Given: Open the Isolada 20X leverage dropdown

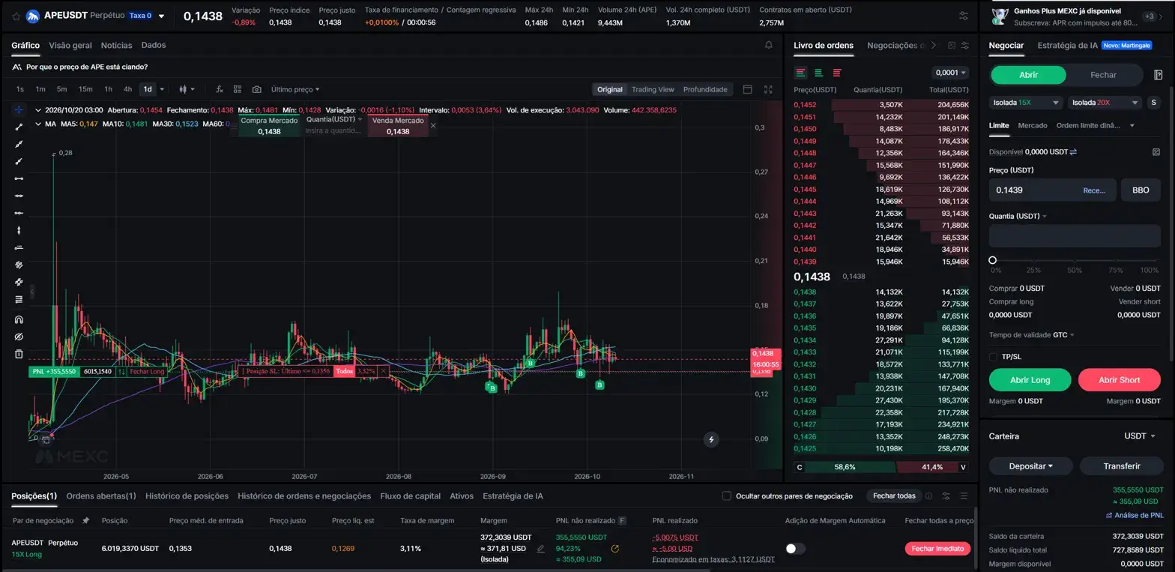Looking at the screenshot, I should [1105, 103].
